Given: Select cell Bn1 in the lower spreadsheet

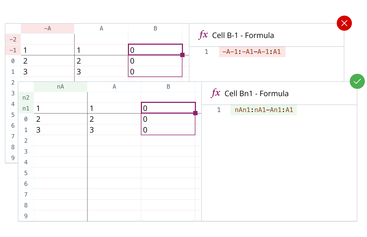Looking at the screenshot, I should click(168, 108).
